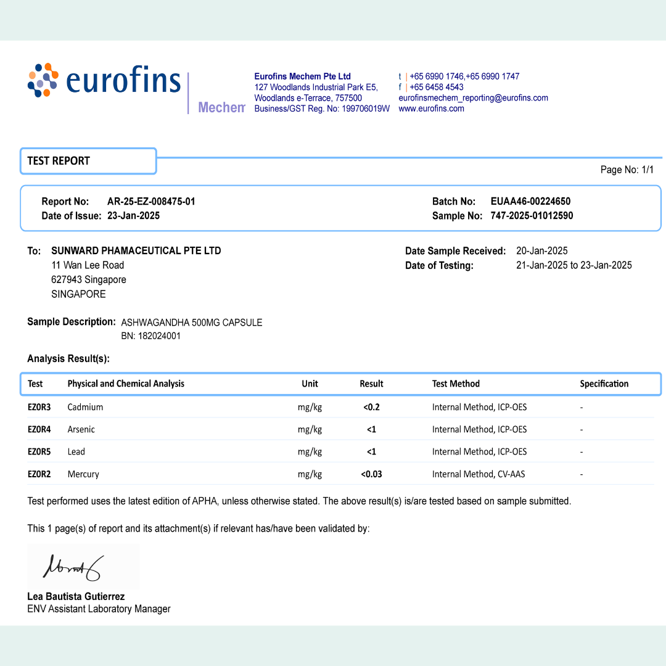Click recipient SUNWARD PHAMACEUTICAL PTE LTD
This screenshot has height=666, width=666.
pos(136,250)
